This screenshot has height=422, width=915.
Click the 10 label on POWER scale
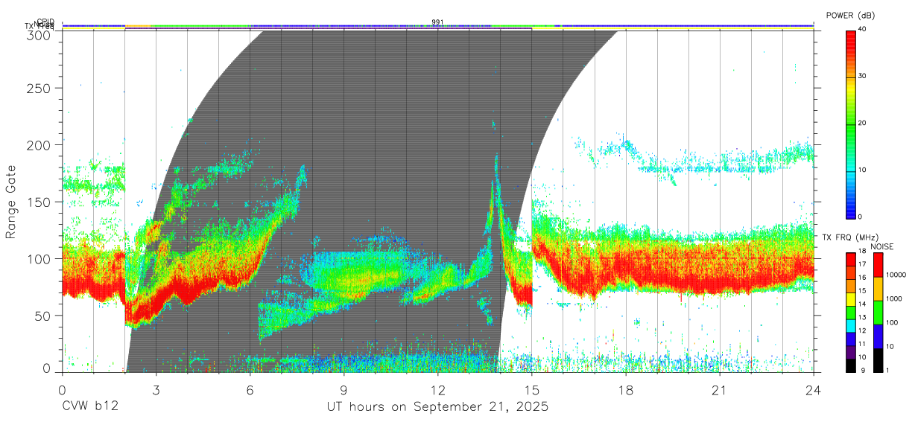click(x=863, y=170)
